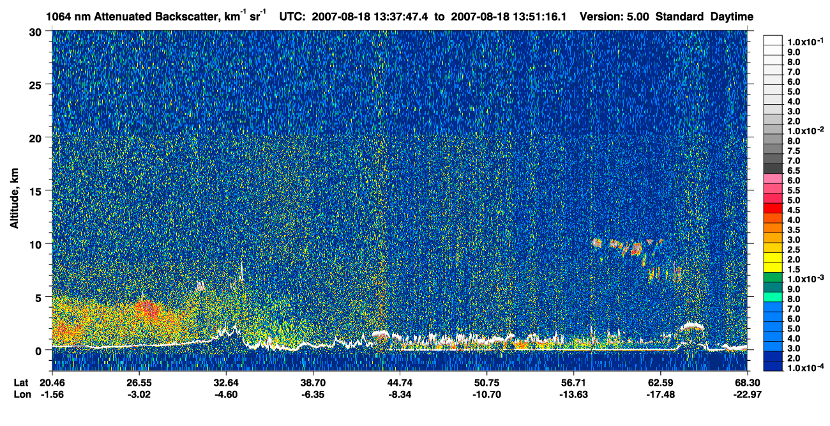Click the 'UTC:' label in the title
The image size is (830, 426).
coord(292,17)
